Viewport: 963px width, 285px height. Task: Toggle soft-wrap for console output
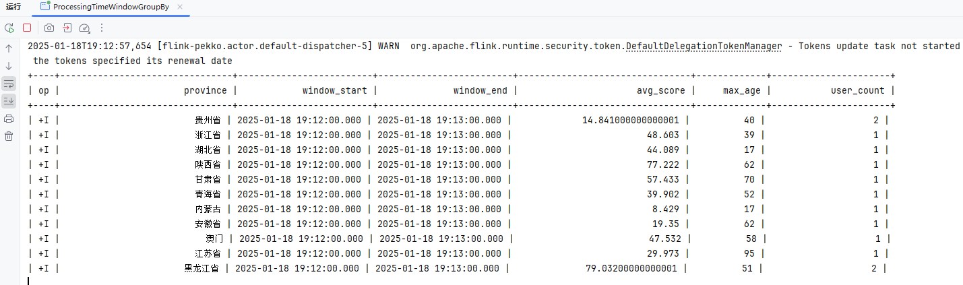[9, 84]
